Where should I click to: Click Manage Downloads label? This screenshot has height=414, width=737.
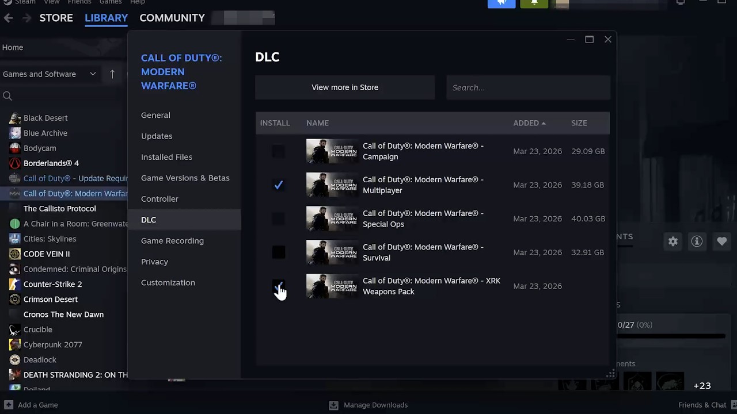375,405
